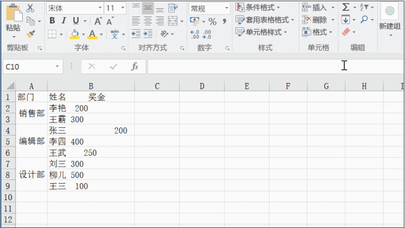The height and width of the screenshot is (228, 405).
Task: Open font color dropdown arrow
Action: [x=101, y=34]
